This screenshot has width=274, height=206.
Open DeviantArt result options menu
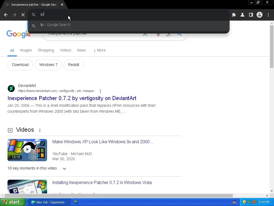pos(100,91)
